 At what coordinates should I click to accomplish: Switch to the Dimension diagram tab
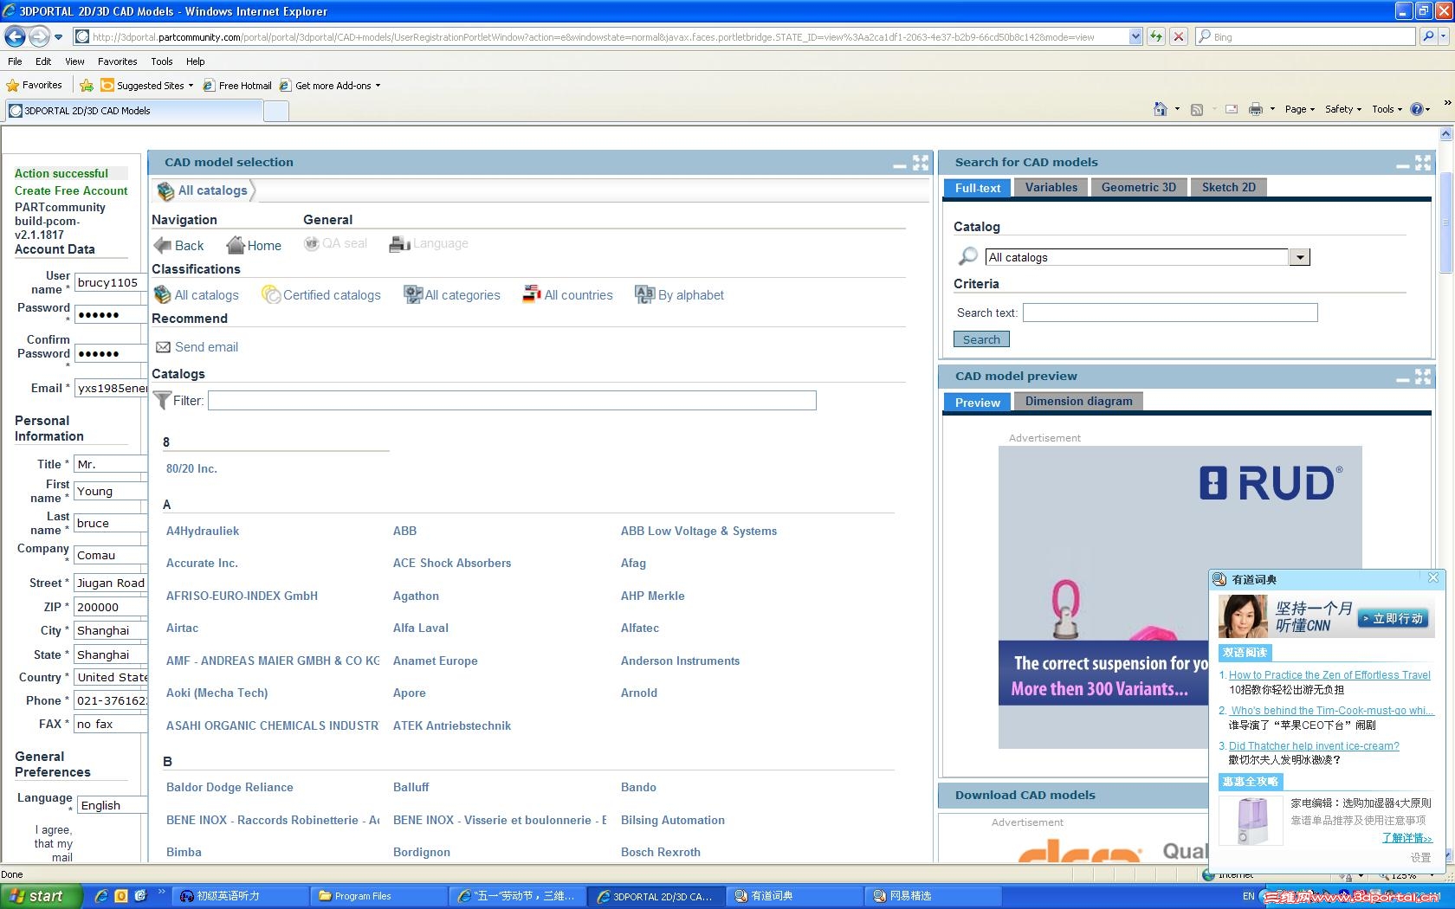(1079, 402)
